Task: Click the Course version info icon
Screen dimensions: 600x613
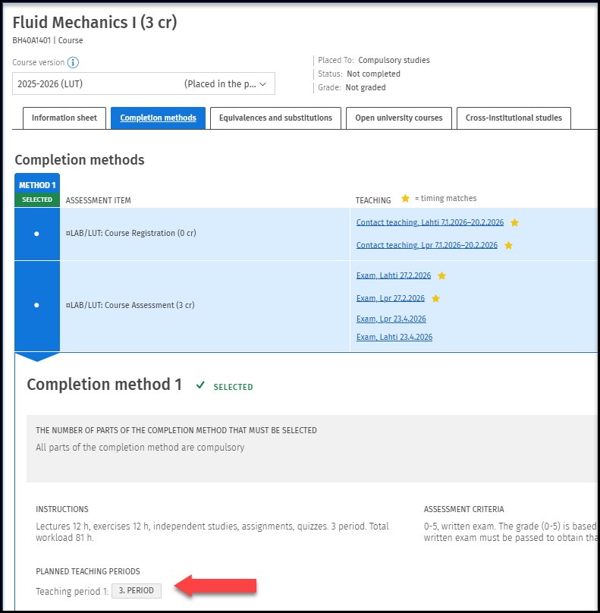Action: pyautogui.click(x=74, y=63)
